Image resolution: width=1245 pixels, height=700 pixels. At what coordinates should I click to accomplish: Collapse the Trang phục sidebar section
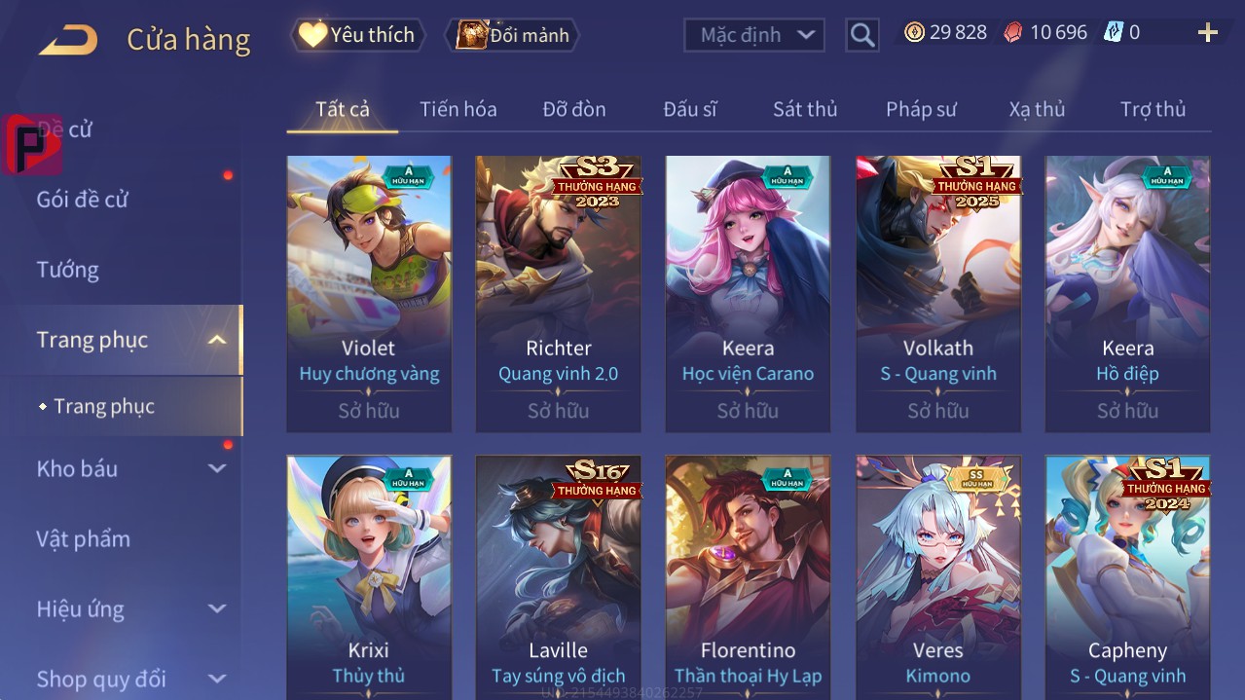pyautogui.click(x=217, y=340)
